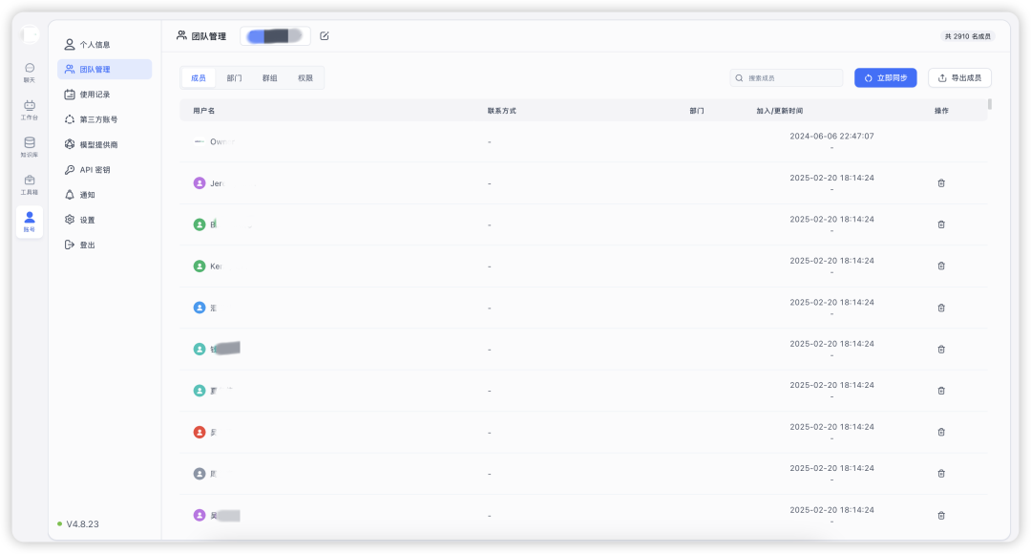
Task: Click the 联系方式 column header
Action: (x=502, y=111)
